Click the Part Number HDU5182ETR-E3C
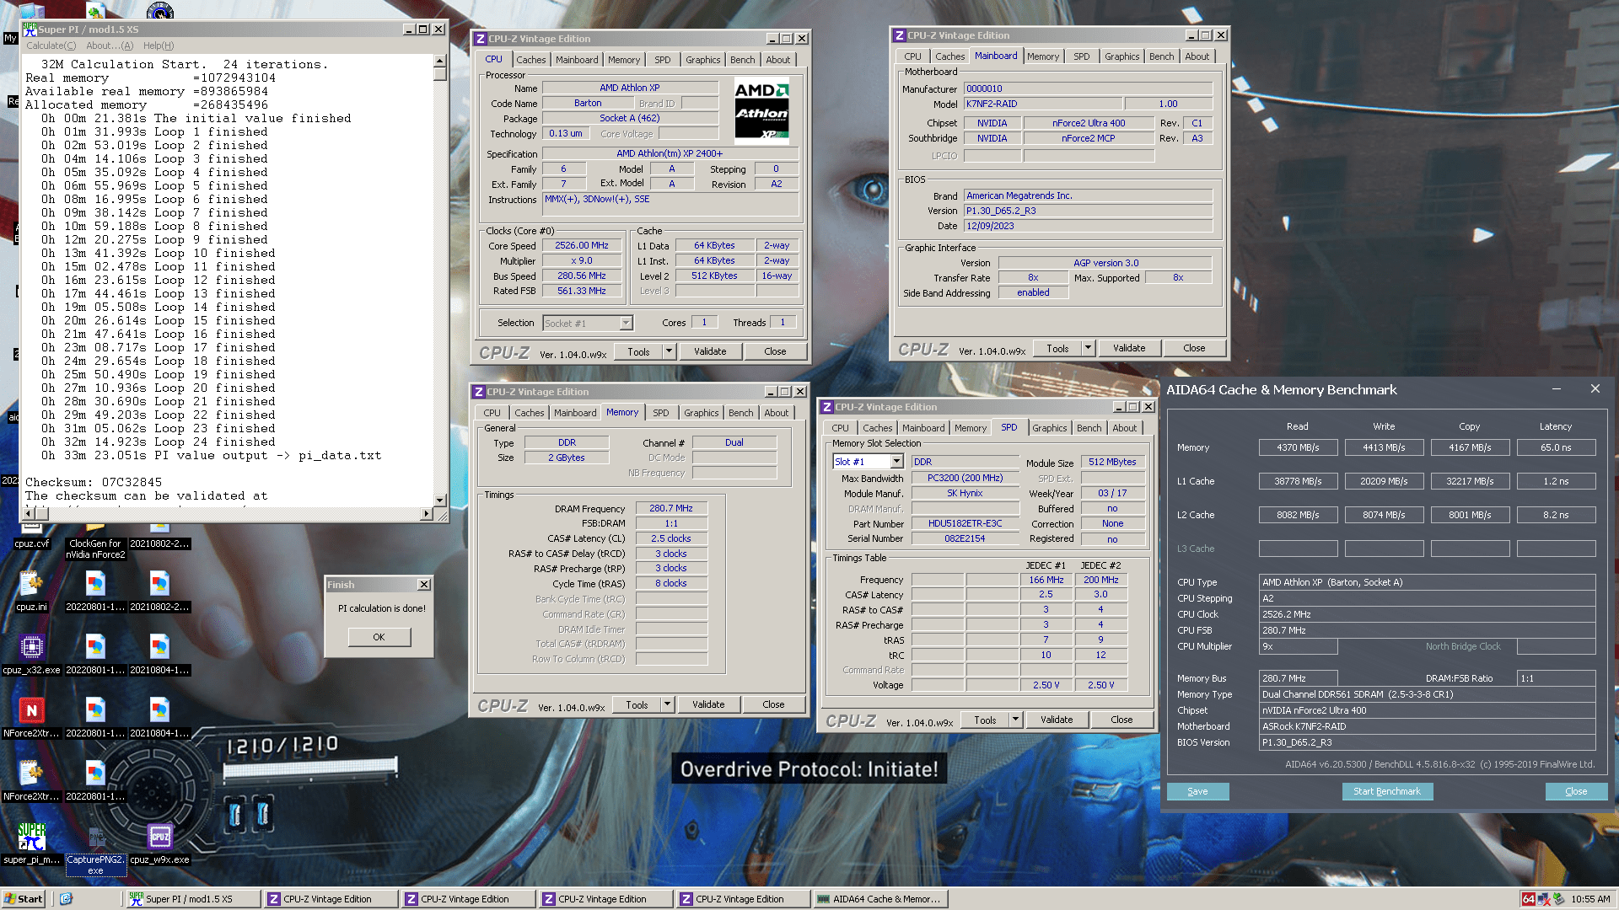Screen dimensions: 1619x910 pos(965,523)
